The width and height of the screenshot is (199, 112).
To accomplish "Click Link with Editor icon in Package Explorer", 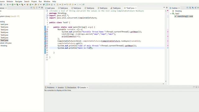I will 34,8.
